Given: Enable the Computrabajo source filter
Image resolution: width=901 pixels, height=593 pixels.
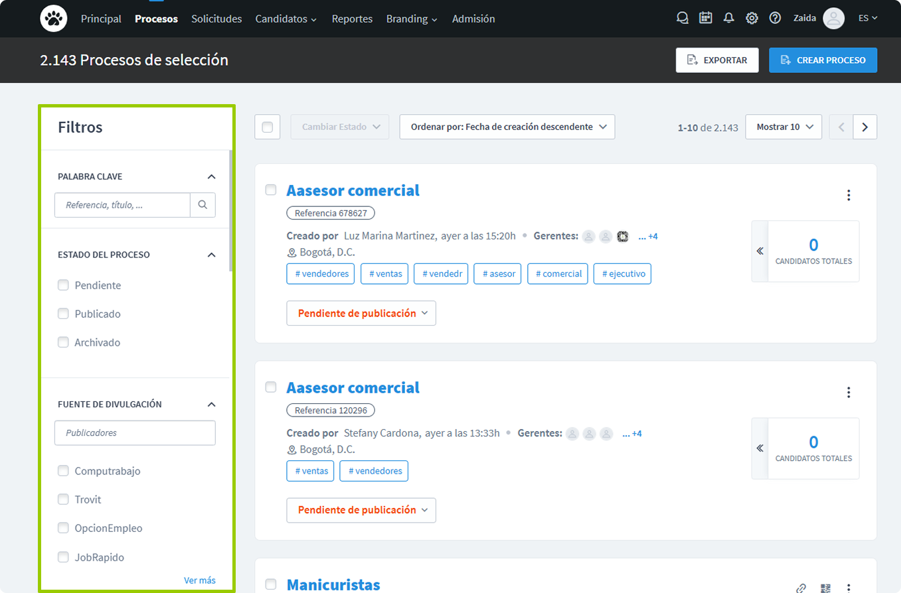Looking at the screenshot, I should click(64, 471).
